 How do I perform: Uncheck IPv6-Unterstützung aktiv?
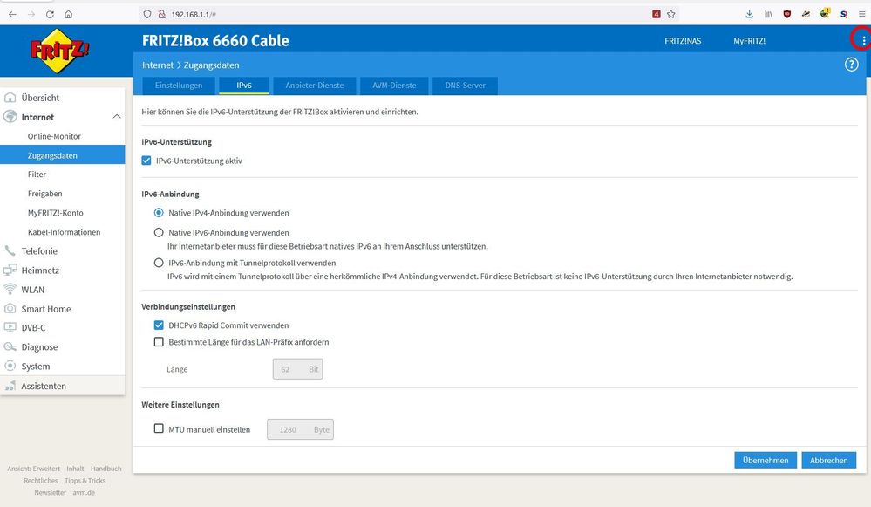pos(146,161)
